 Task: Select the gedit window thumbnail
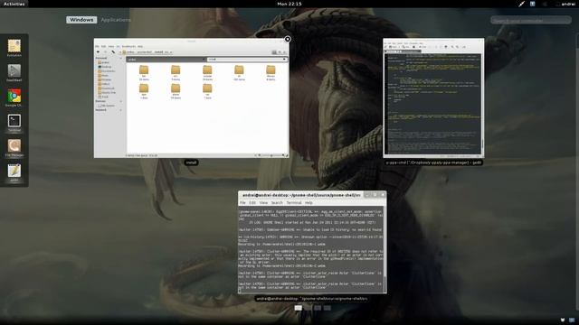pyautogui.click(x=433, y=98)
